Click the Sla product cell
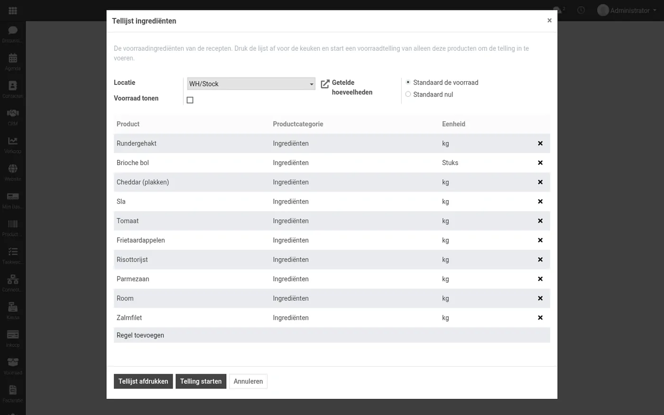 pos(192,202)
